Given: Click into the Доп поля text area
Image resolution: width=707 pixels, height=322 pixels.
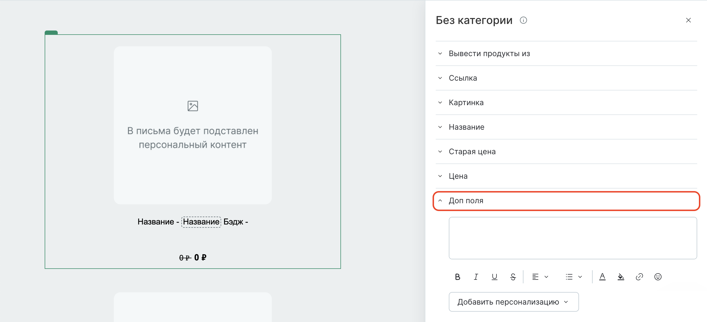Looking at the screenshot, I should (572, 238).
